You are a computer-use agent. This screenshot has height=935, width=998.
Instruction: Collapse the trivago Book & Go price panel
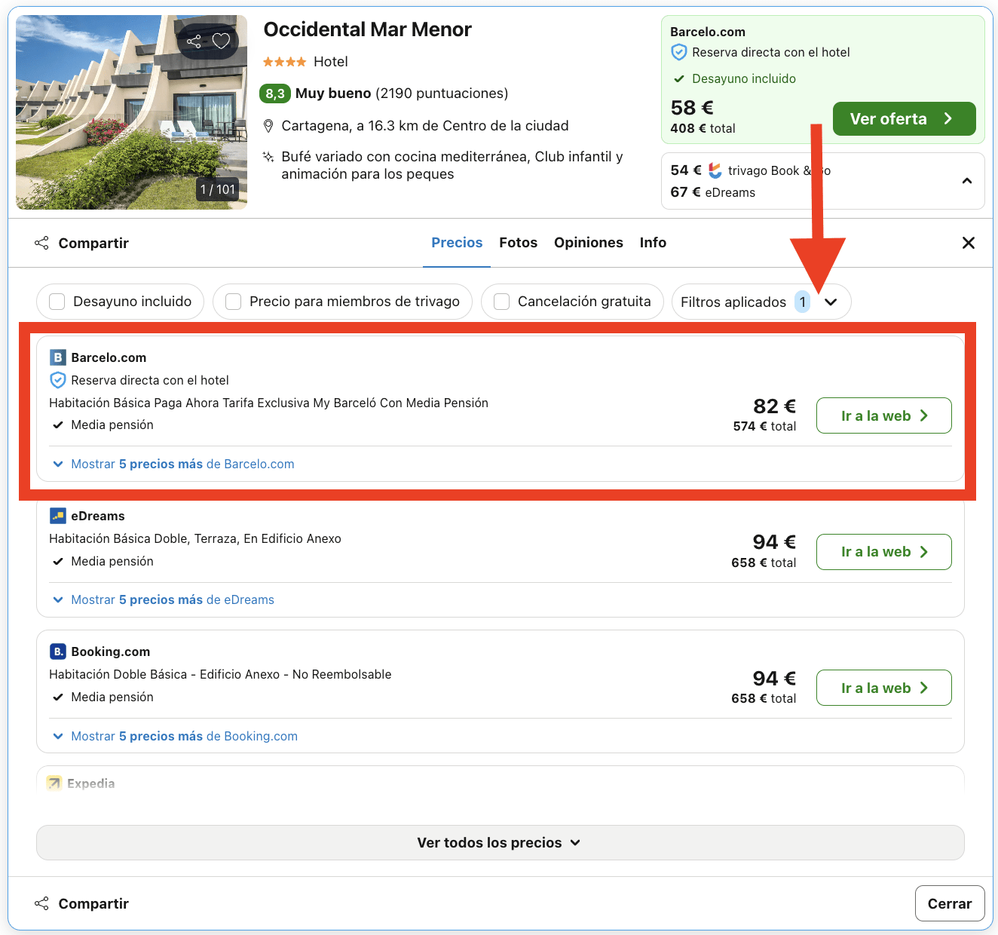point(967,181)
